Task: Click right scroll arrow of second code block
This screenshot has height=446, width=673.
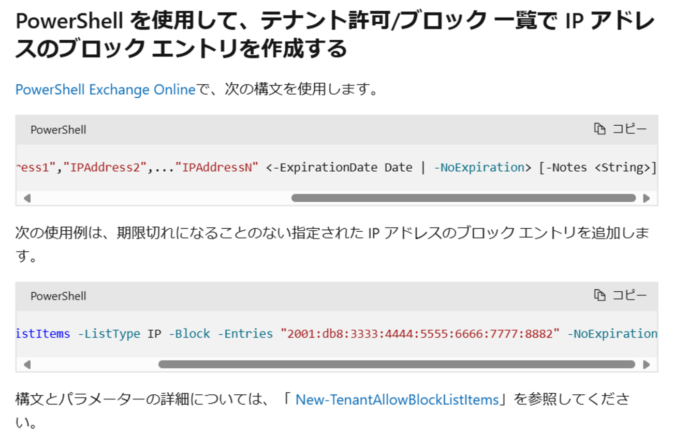Action: click(x=646, y=364)
